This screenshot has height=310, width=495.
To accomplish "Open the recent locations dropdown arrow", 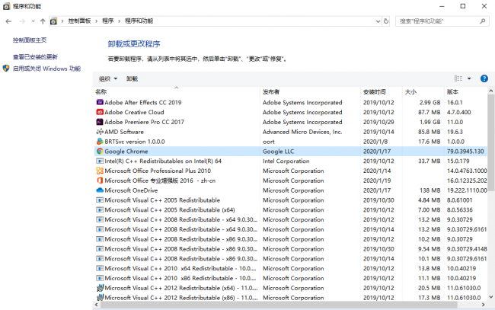I will point(33,21).
